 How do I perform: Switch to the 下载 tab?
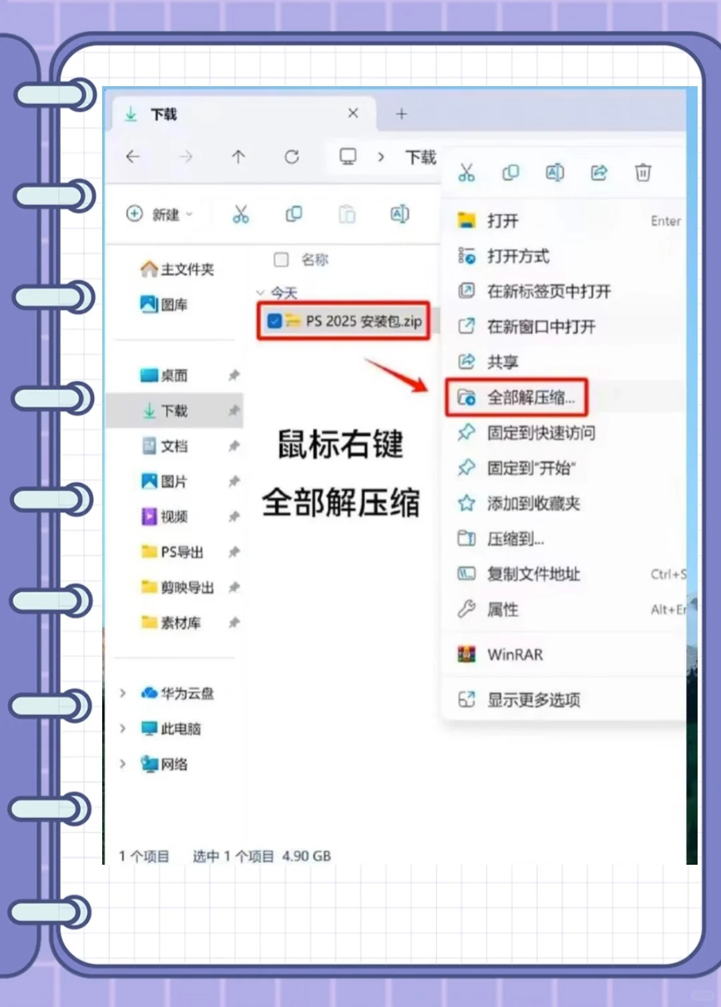click(x=162, y=114)
